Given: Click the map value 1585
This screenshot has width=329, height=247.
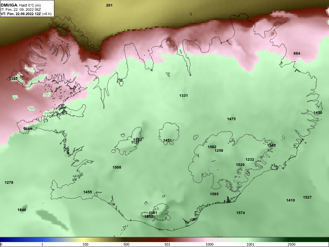Looking at the screenshot, I should [x=214, y=194].
